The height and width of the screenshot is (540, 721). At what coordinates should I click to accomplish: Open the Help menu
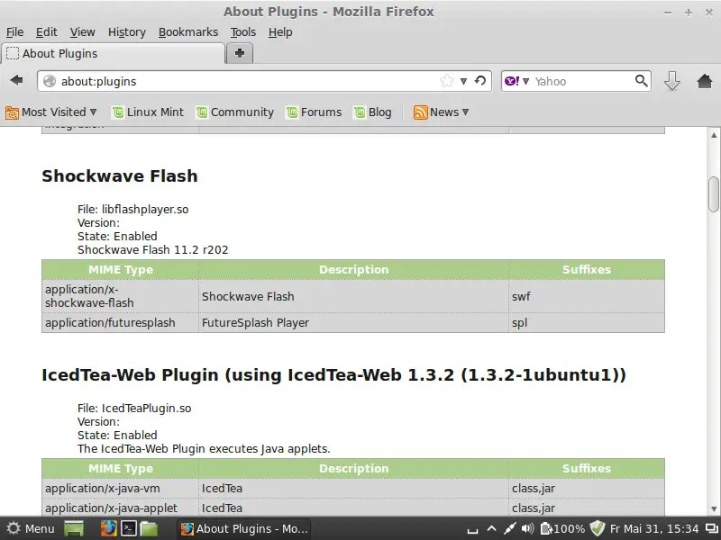[280, 32]
